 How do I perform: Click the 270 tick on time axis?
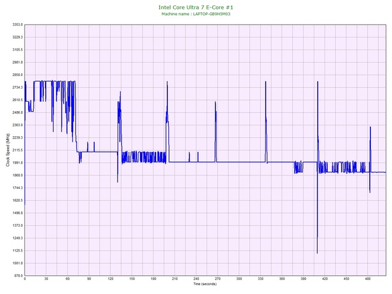(x=218, y=279)
